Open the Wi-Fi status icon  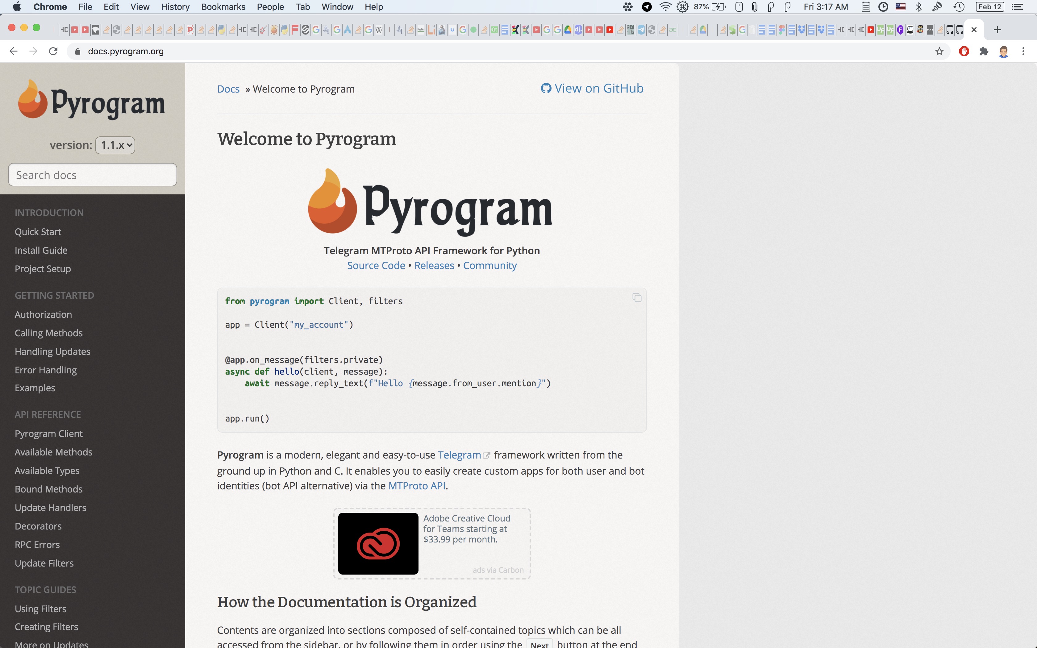coord(665,6)
